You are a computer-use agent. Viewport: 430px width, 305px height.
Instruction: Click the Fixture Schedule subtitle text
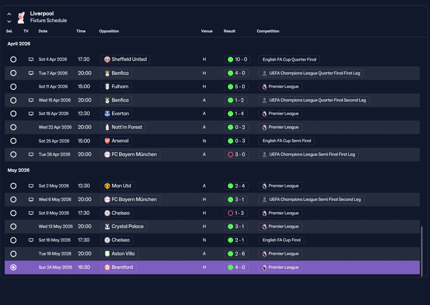(x=48, y=20)
